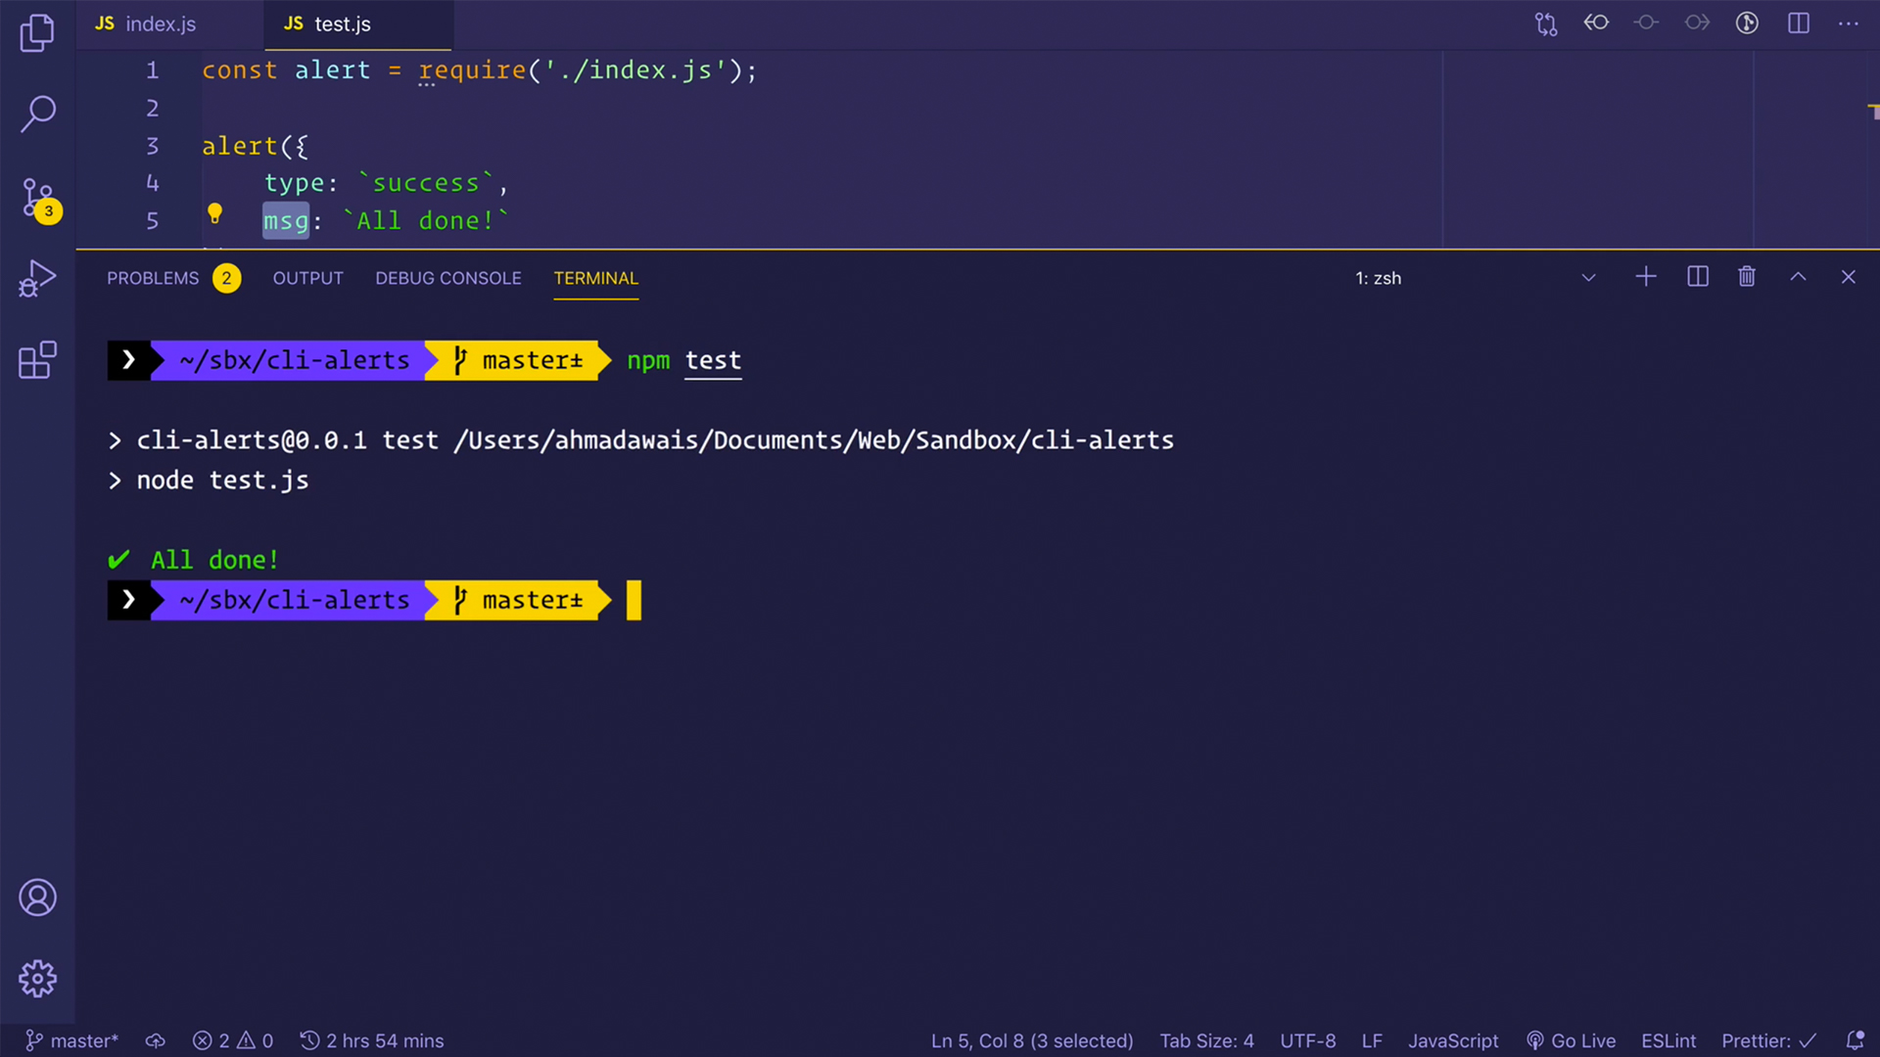The width and height of the screenshot is (1880, 1057).
Task: Open errors and warnings count in status bar
Action: (x=233, y=1040)
